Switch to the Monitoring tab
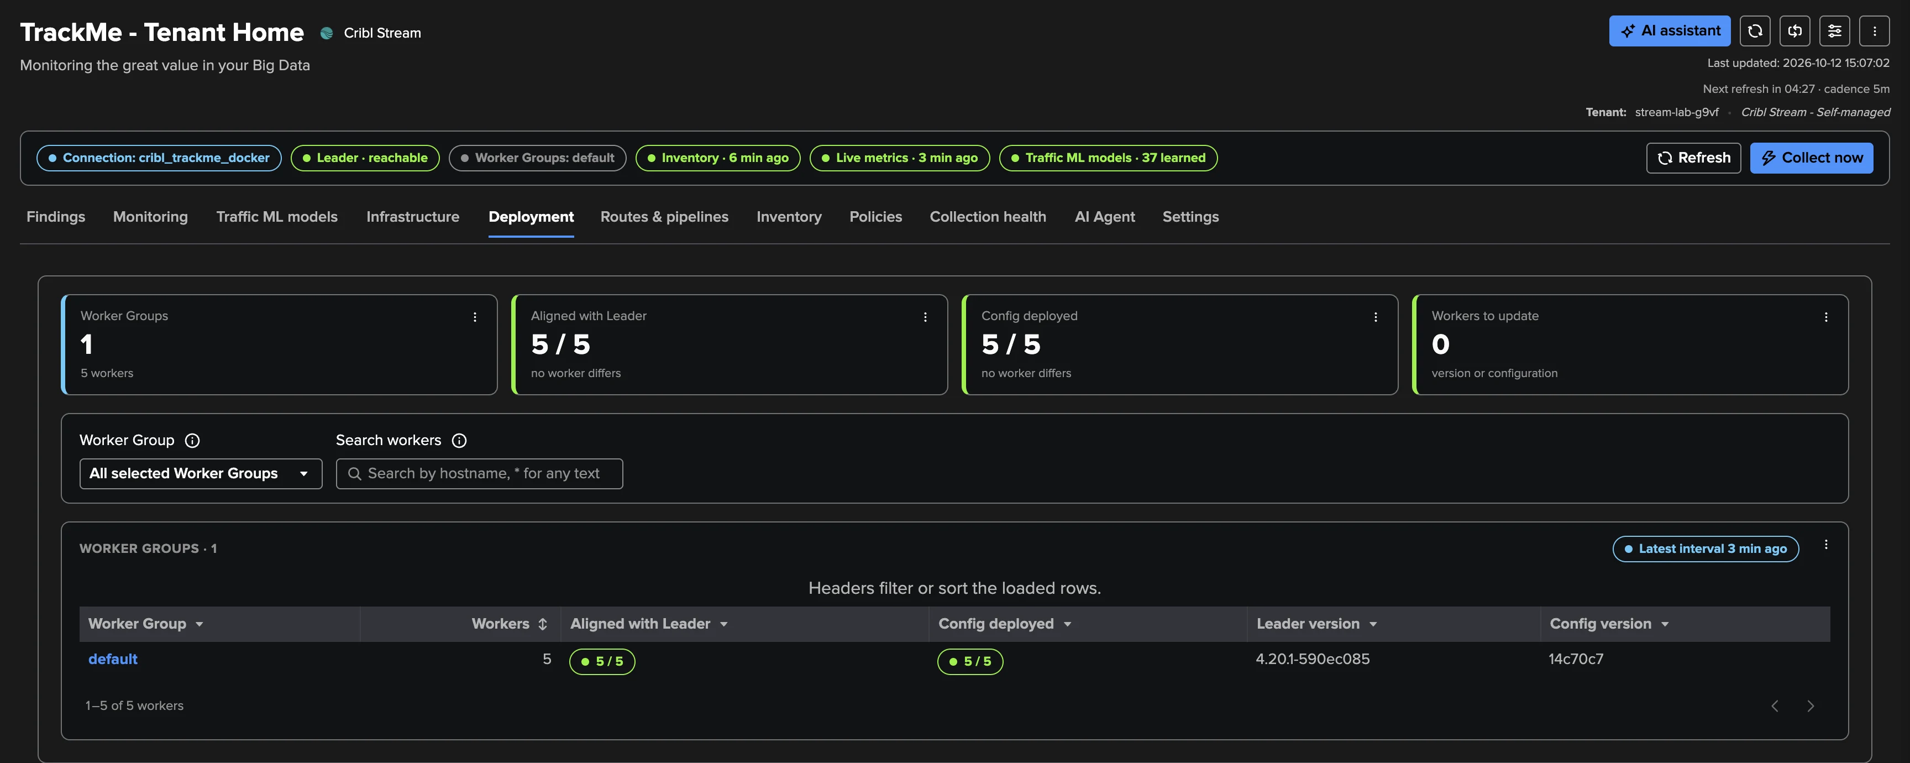The width and height of the screenshot is (1910, 763). 150,217
